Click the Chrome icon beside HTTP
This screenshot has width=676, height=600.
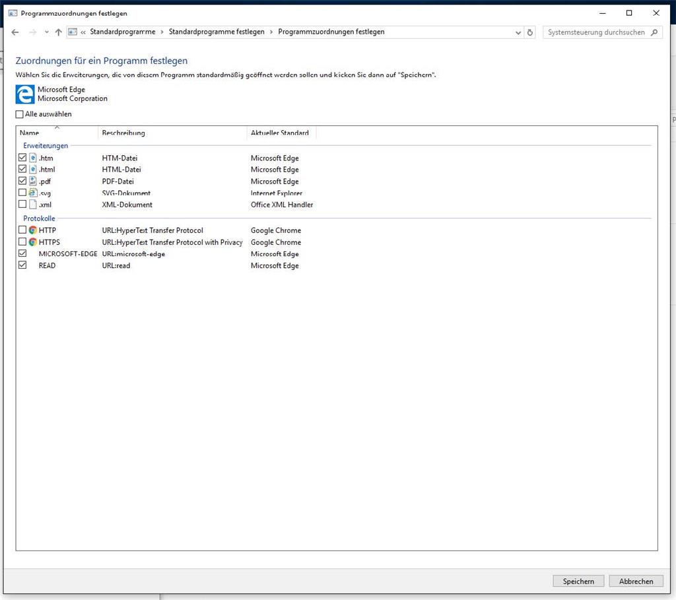(x=33, y=230)
